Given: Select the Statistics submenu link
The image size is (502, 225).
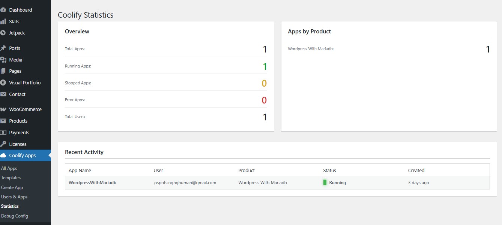Looking at the screenshot, I should coord(10,206).
